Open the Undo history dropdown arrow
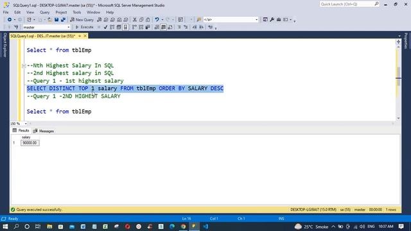This screenshot has height=231, width=411. [x=162, y=20]
